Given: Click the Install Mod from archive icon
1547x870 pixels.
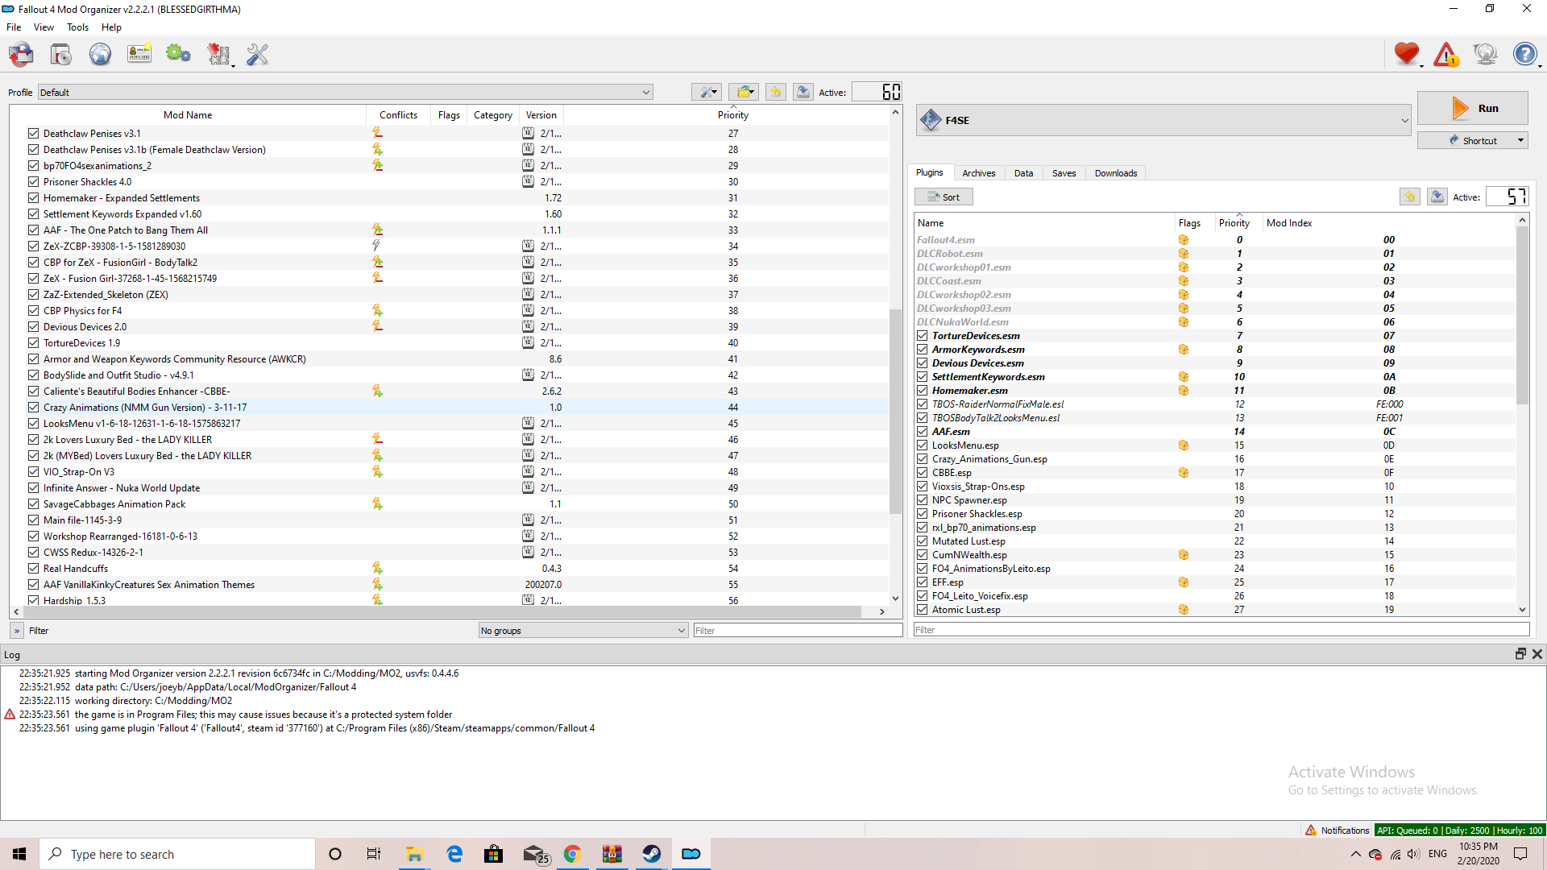Looking at the screenshot, I should pos(61,55).
